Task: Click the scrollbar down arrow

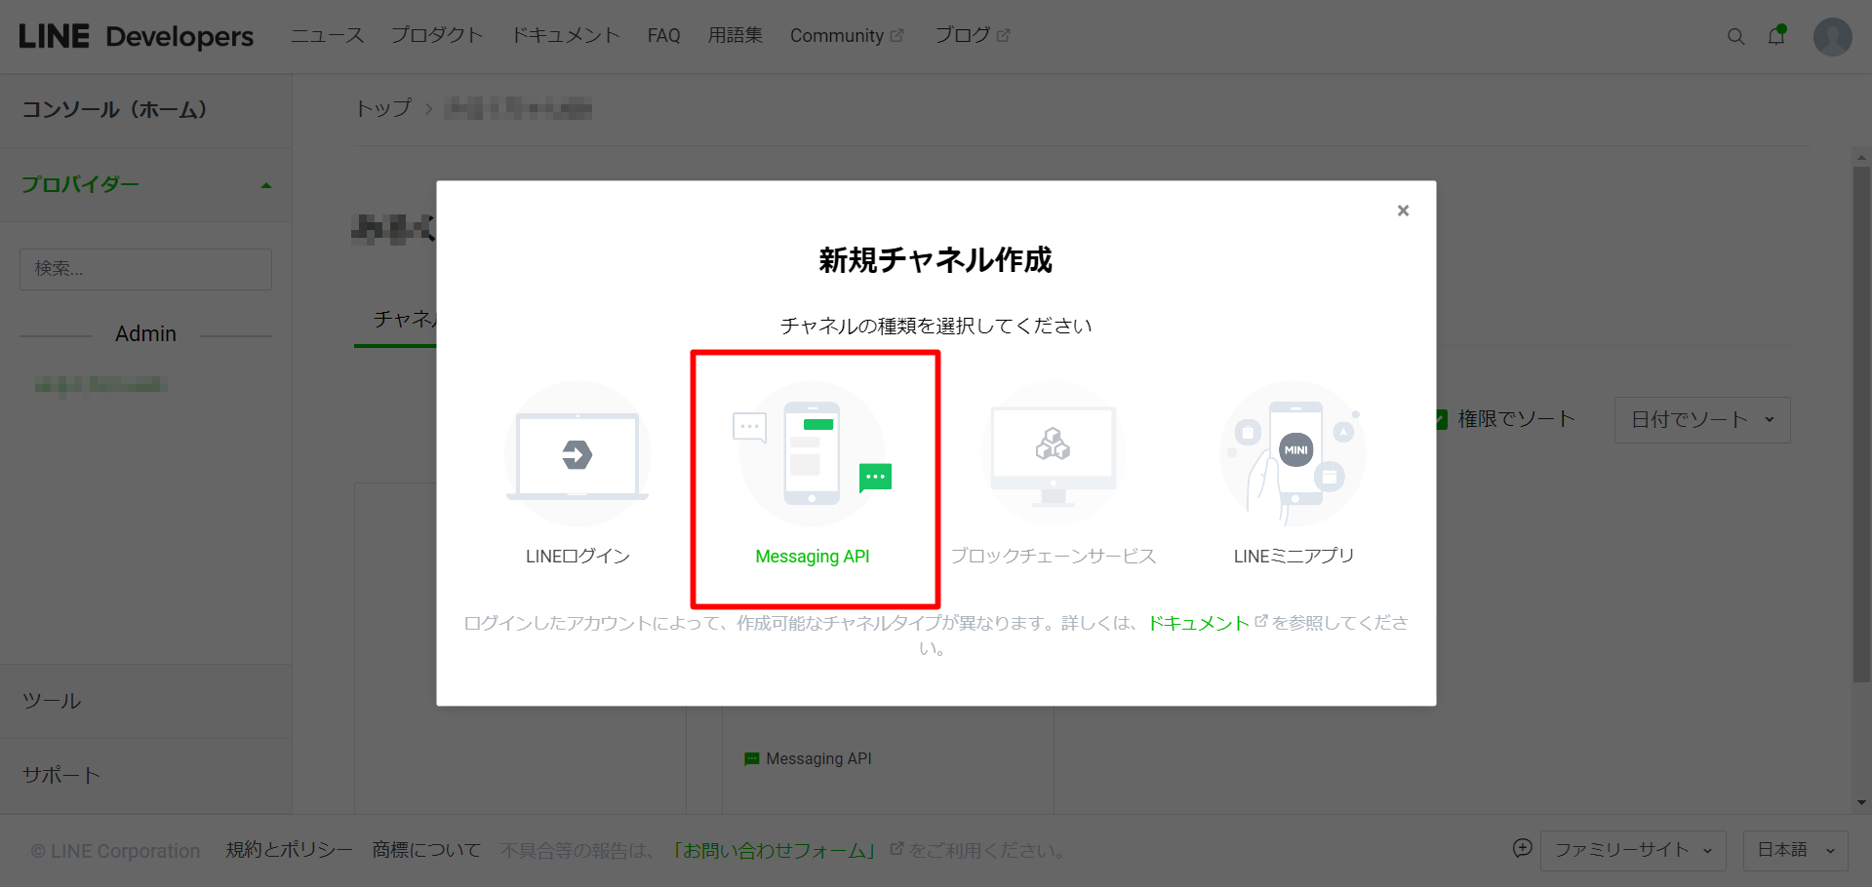Action: pyautogui.click(x=1861, y=804)
